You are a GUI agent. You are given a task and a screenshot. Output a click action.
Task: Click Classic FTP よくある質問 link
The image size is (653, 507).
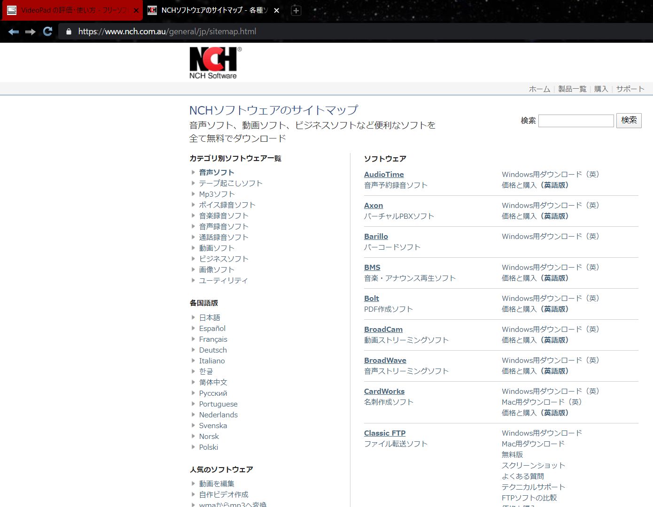pos(523,476)
